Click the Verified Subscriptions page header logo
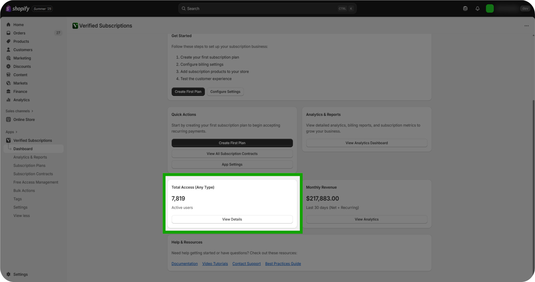 (x=75, y=26)
